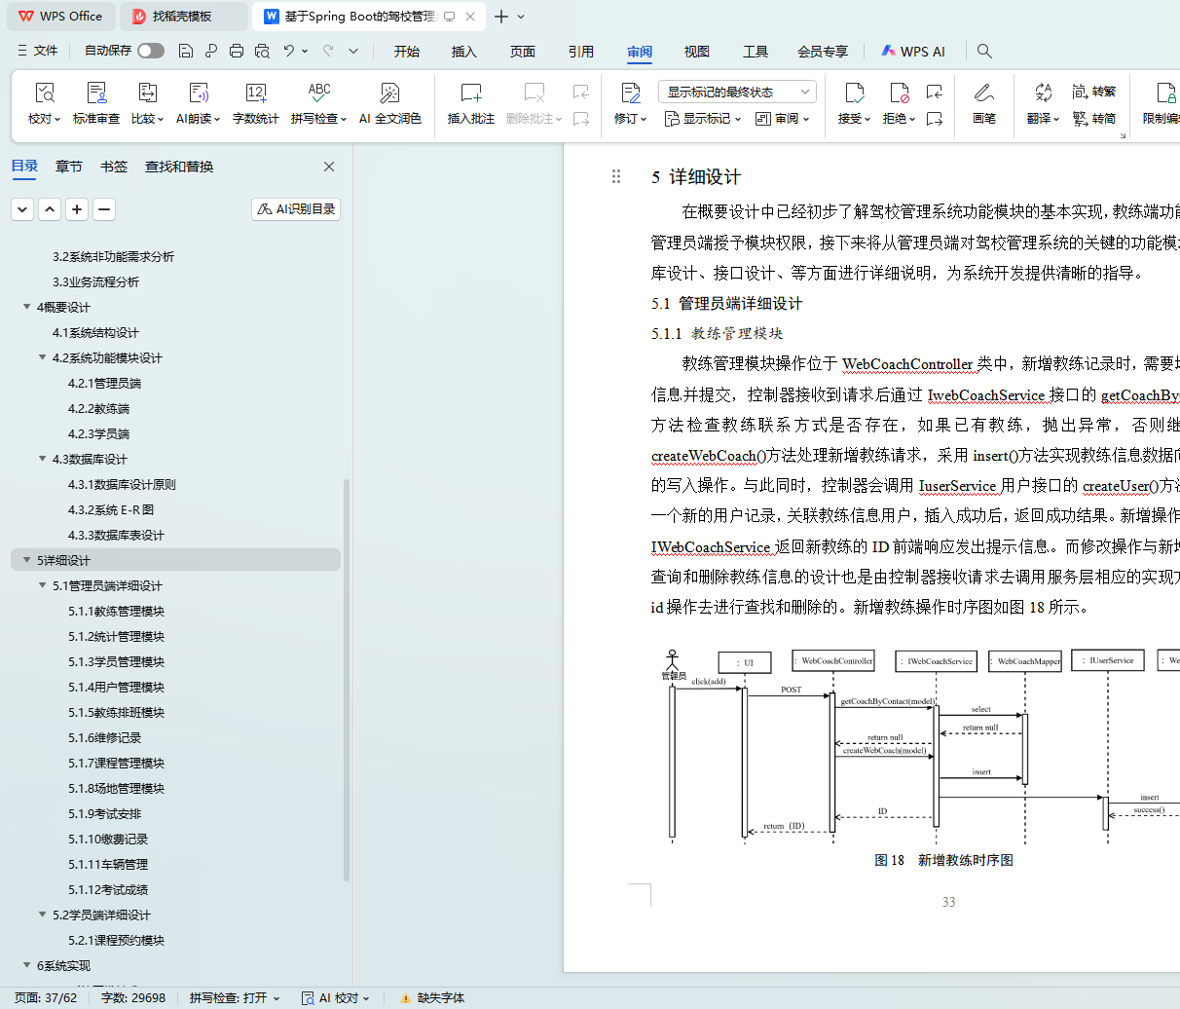Click the word count (字数统计) icon

click(x=255, y=93)
